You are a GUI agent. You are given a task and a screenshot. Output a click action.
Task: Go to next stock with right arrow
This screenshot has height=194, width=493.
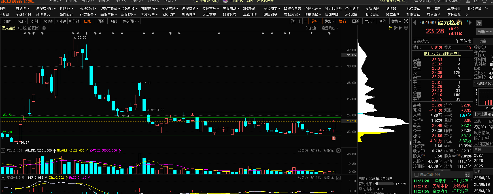pos(470,23)
